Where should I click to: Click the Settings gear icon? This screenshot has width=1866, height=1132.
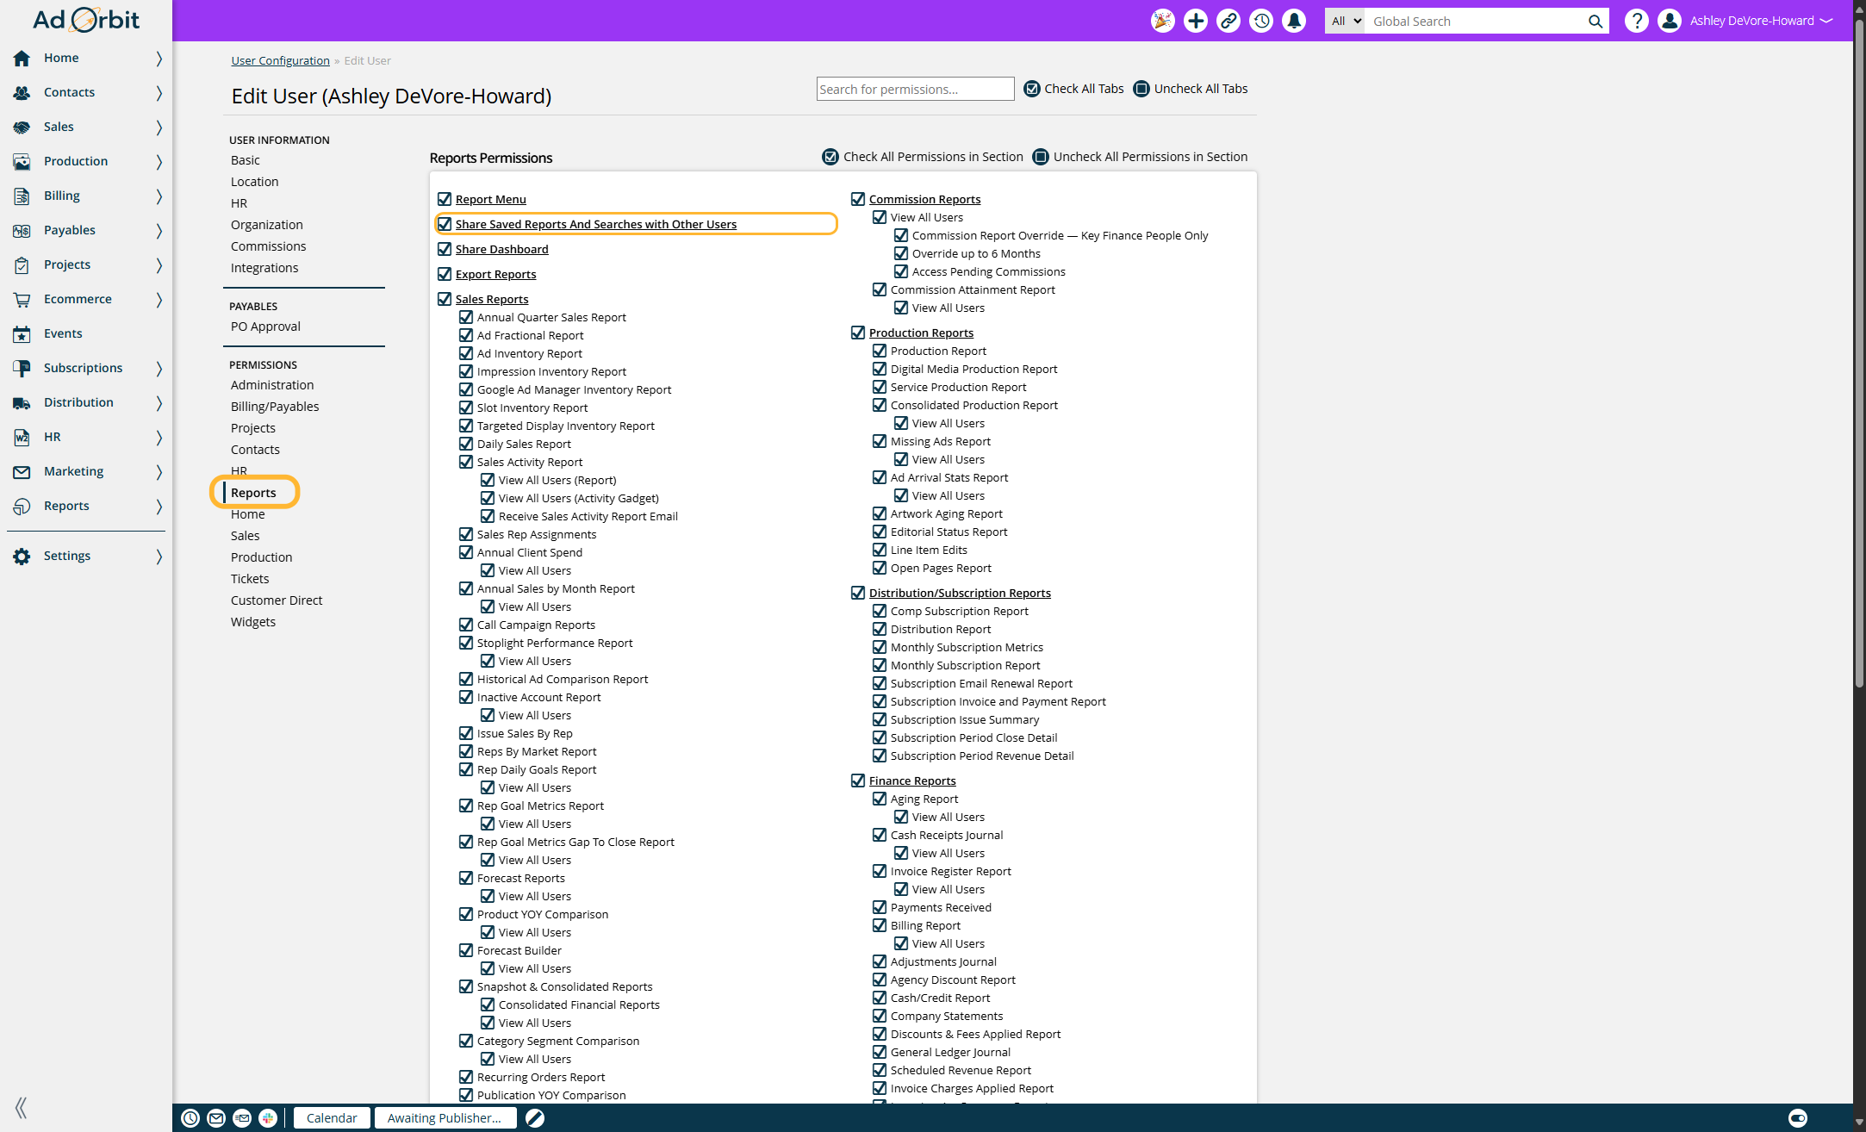tap(22, 557)
